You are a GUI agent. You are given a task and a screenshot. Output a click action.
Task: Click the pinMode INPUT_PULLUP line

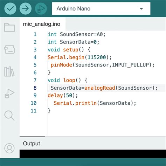click(103, 65)
